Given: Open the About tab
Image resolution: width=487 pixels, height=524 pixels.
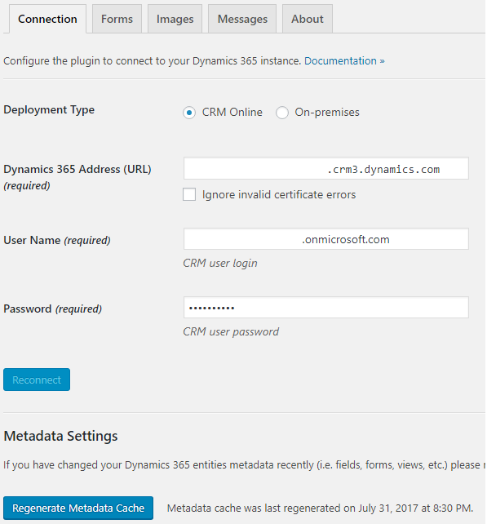Looking at the screenshot, I should point(308,19).
